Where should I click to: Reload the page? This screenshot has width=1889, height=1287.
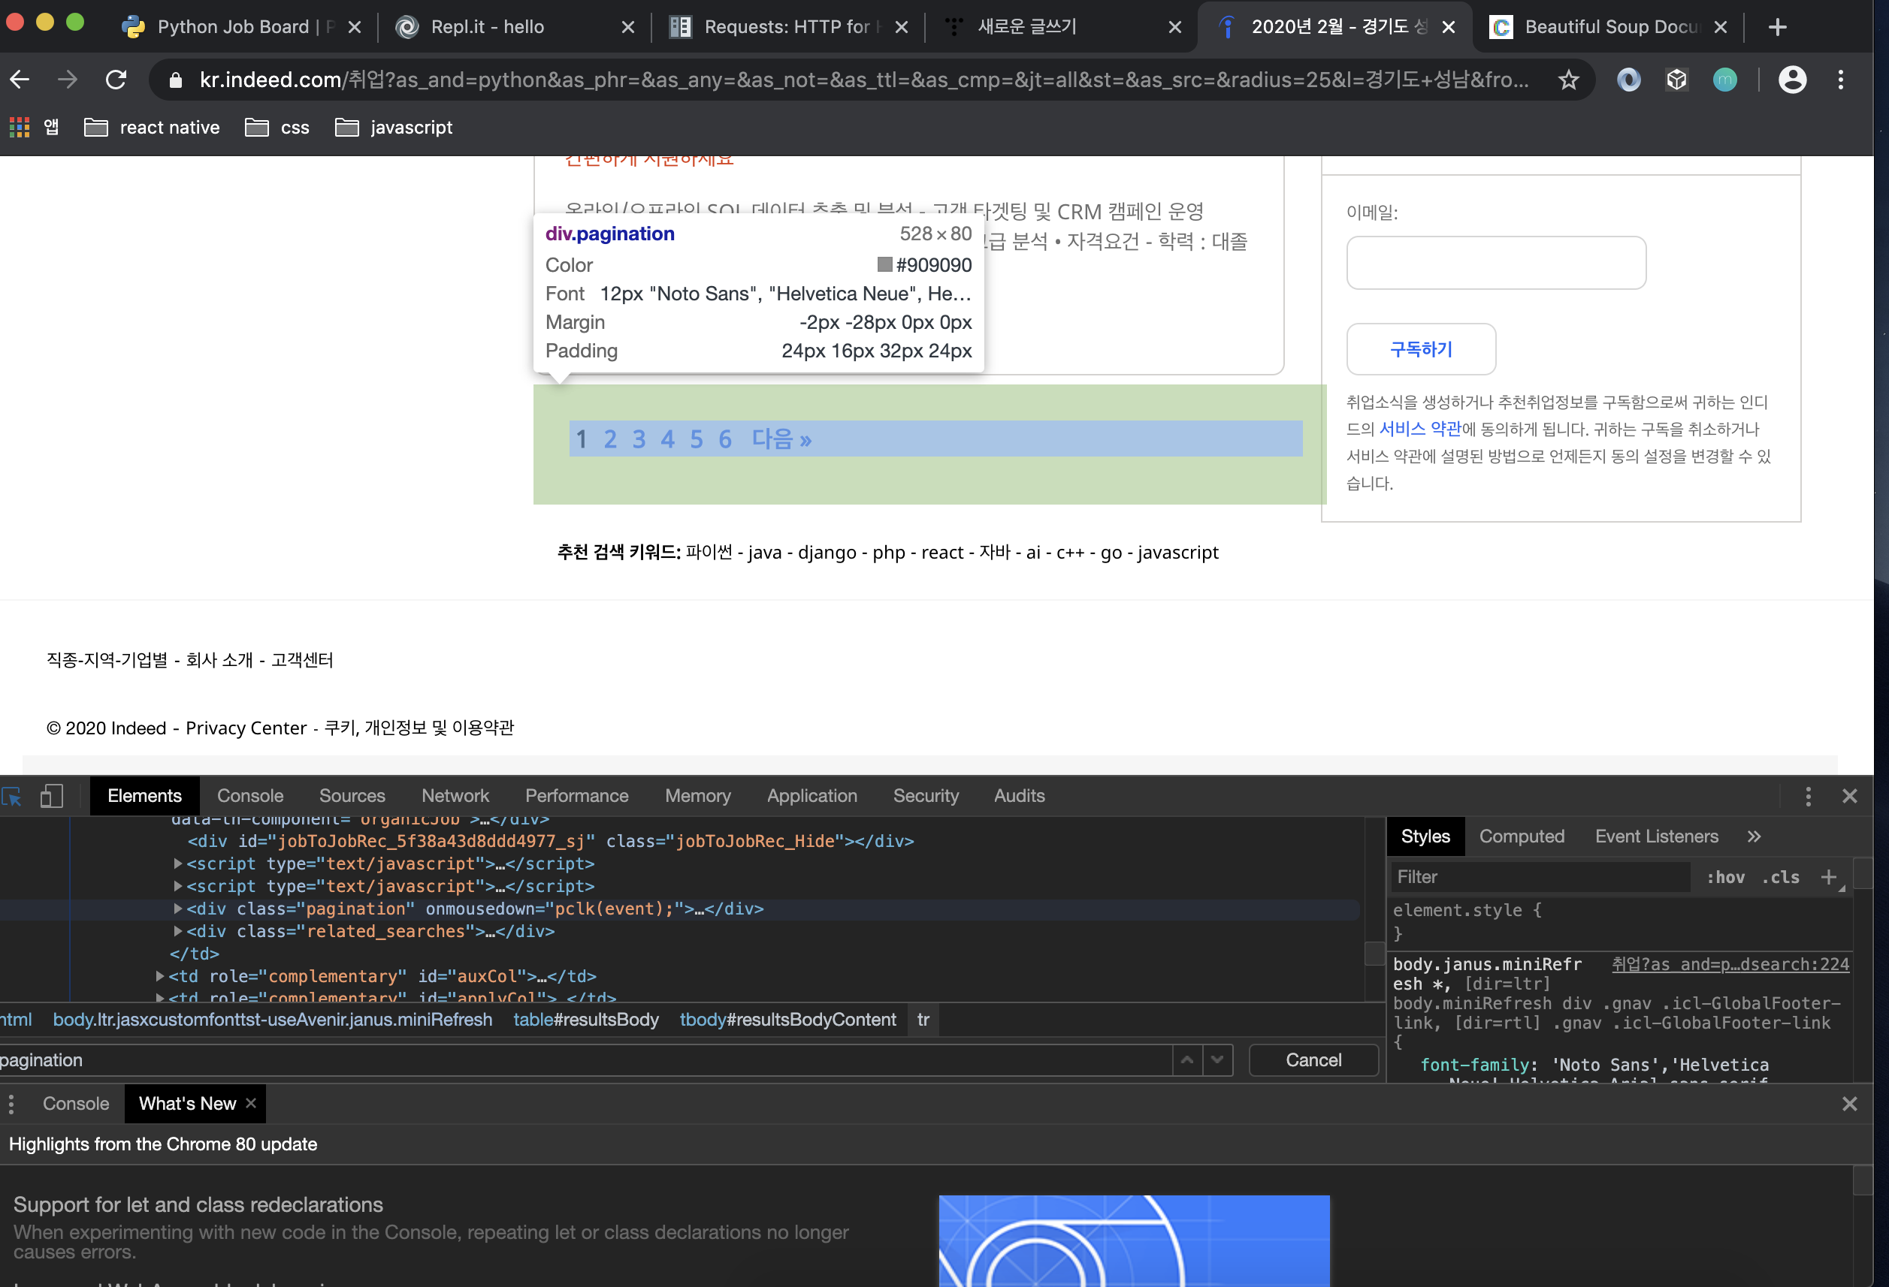click(116, 80)
